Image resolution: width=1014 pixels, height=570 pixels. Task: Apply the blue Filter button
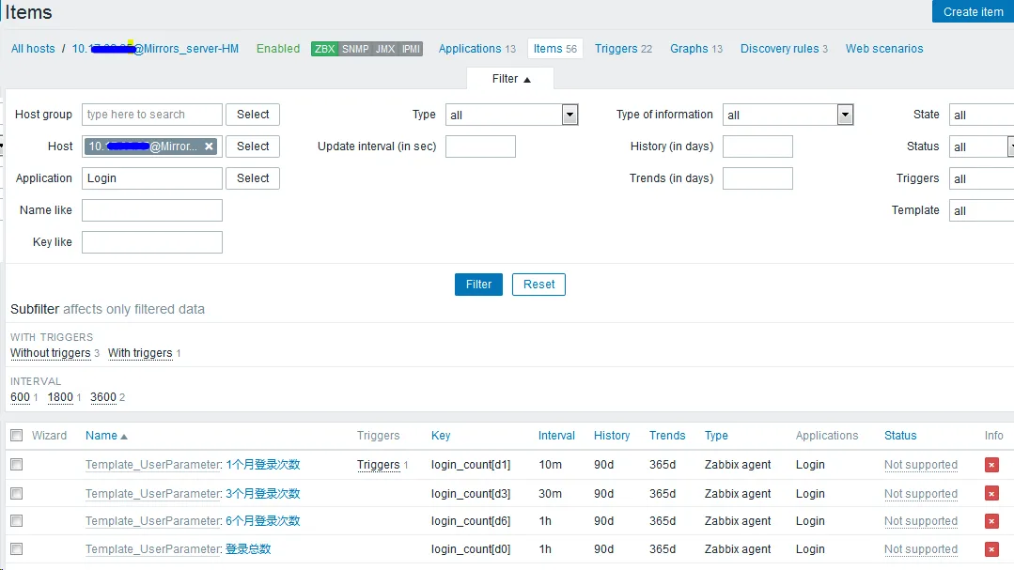click(x=478, y=285)
